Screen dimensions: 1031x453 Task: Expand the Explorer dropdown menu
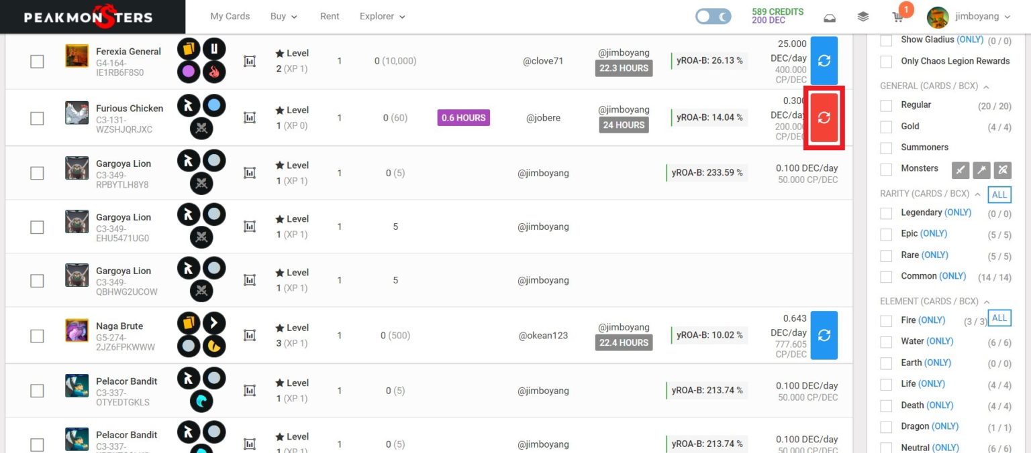pos(382,17)
